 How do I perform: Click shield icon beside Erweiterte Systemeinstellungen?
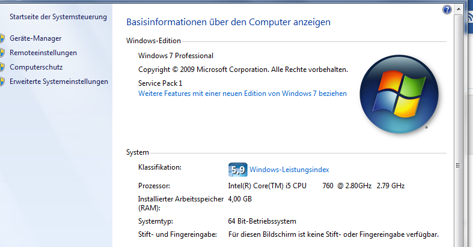[x=2, y=82]
